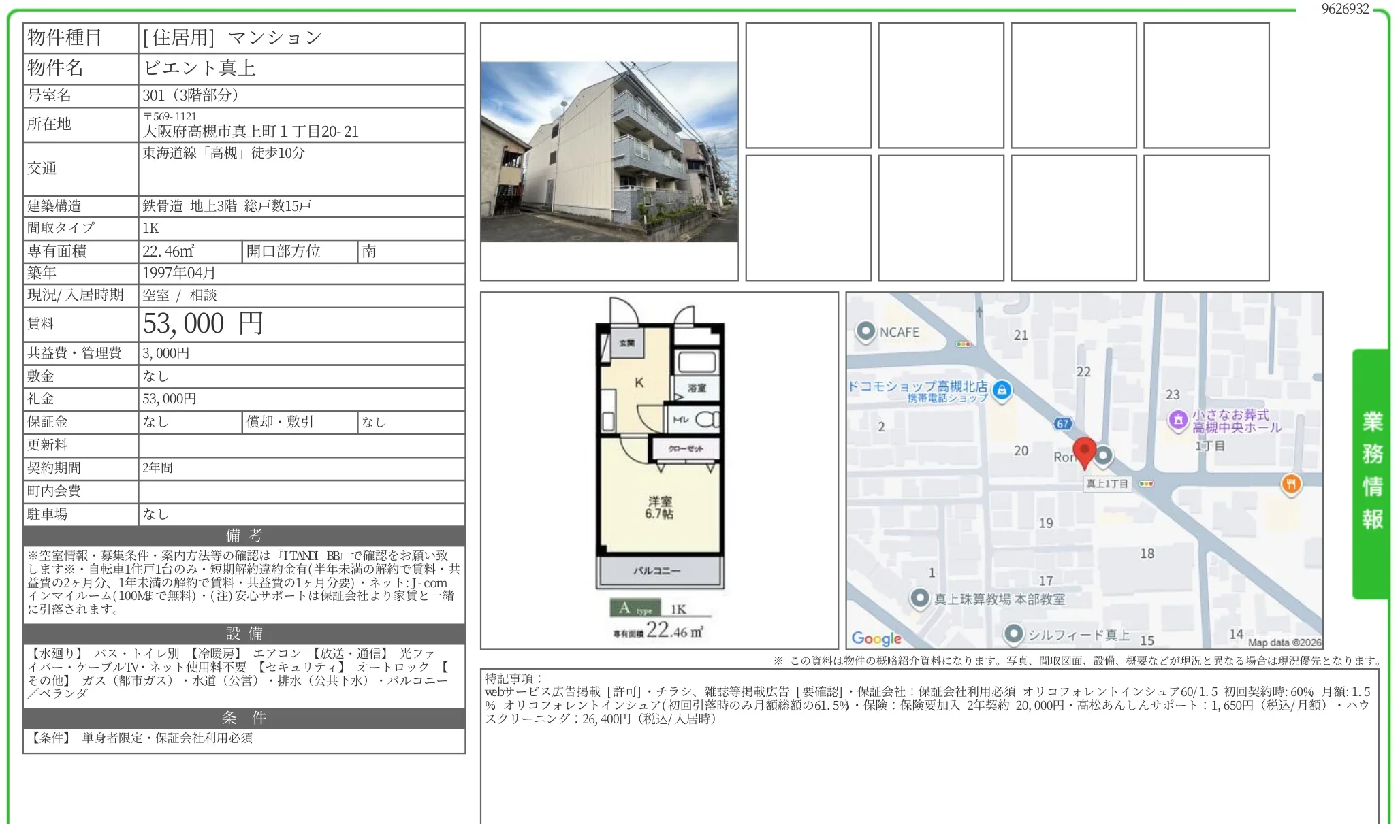Click the 真上珠算教場 本部教室 map pin
Image resolution: width=1400 pixels, height=824 pixels.
click(920, 598)
